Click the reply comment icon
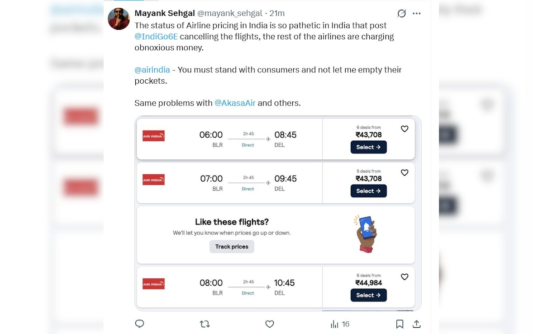The width and height of the screenshot is (543, 334). coord(140,324)
